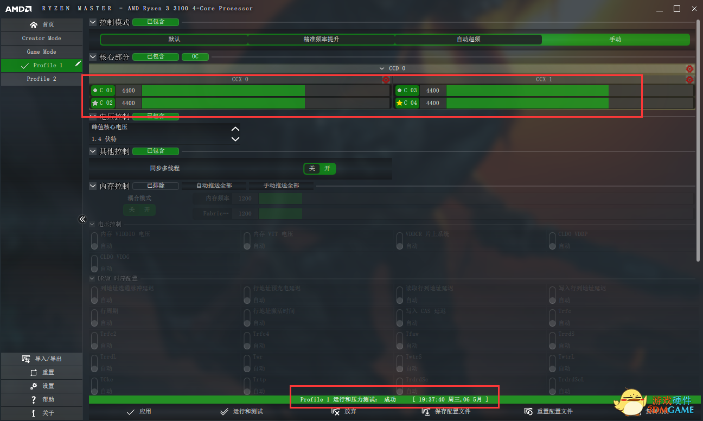Click the 自动推送全部 button
Image resolution: width=703 pixels, height=421 pixels.
point(214,186)
